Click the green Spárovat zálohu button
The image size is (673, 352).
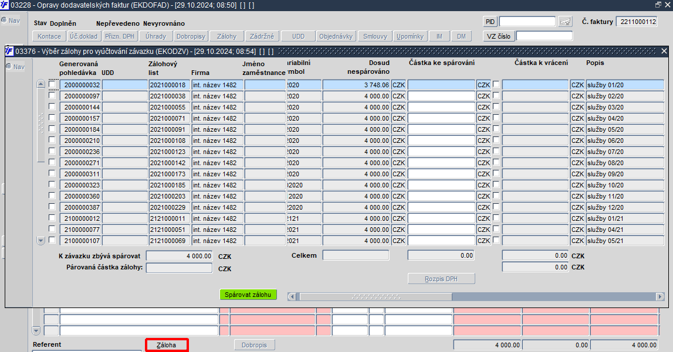[x=248, y=295]
